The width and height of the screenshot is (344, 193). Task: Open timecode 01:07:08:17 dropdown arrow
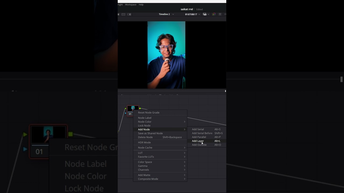pos(199,14)
